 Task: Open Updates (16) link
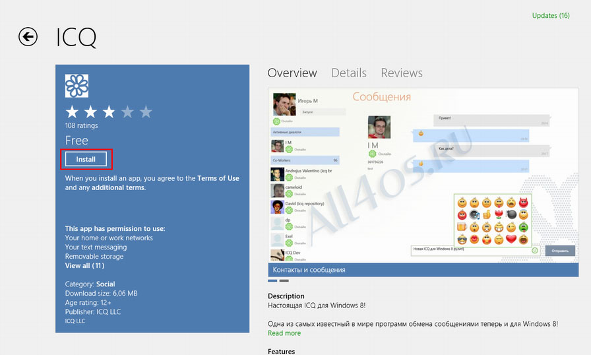[x=551, y=15]
